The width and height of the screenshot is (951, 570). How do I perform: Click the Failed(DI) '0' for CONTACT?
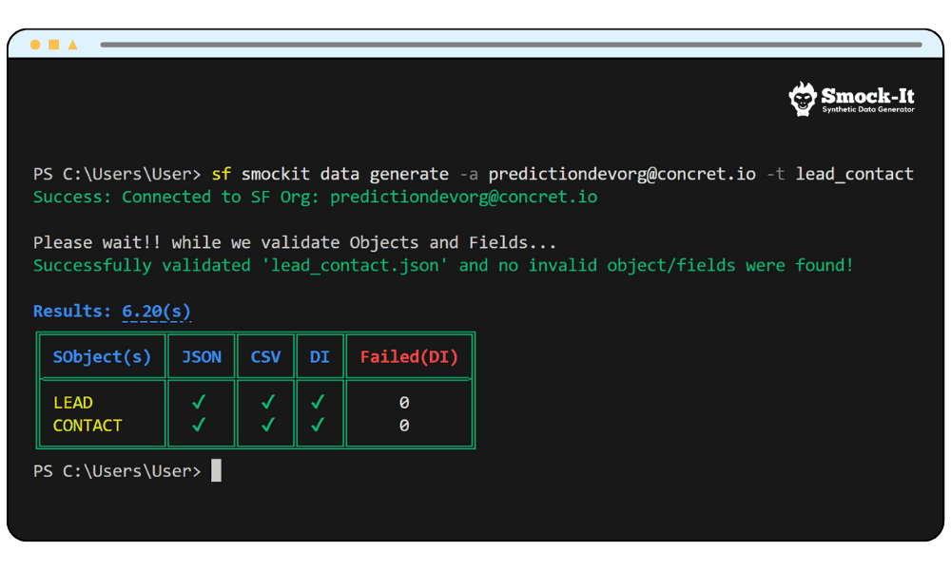pyautogui.click(x=404, y=426)
